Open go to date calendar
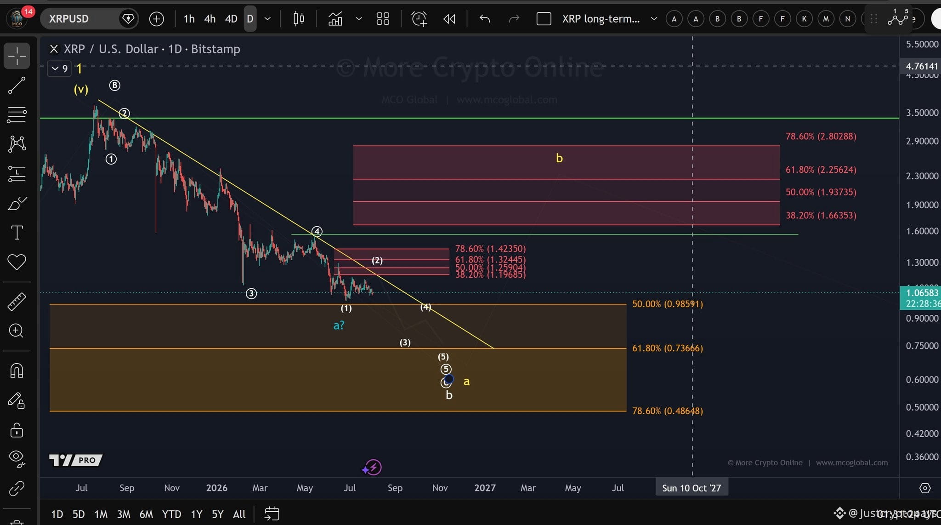The height and width of the screenshot is (525, 941). pyautogui.click(x=272, y=514)
